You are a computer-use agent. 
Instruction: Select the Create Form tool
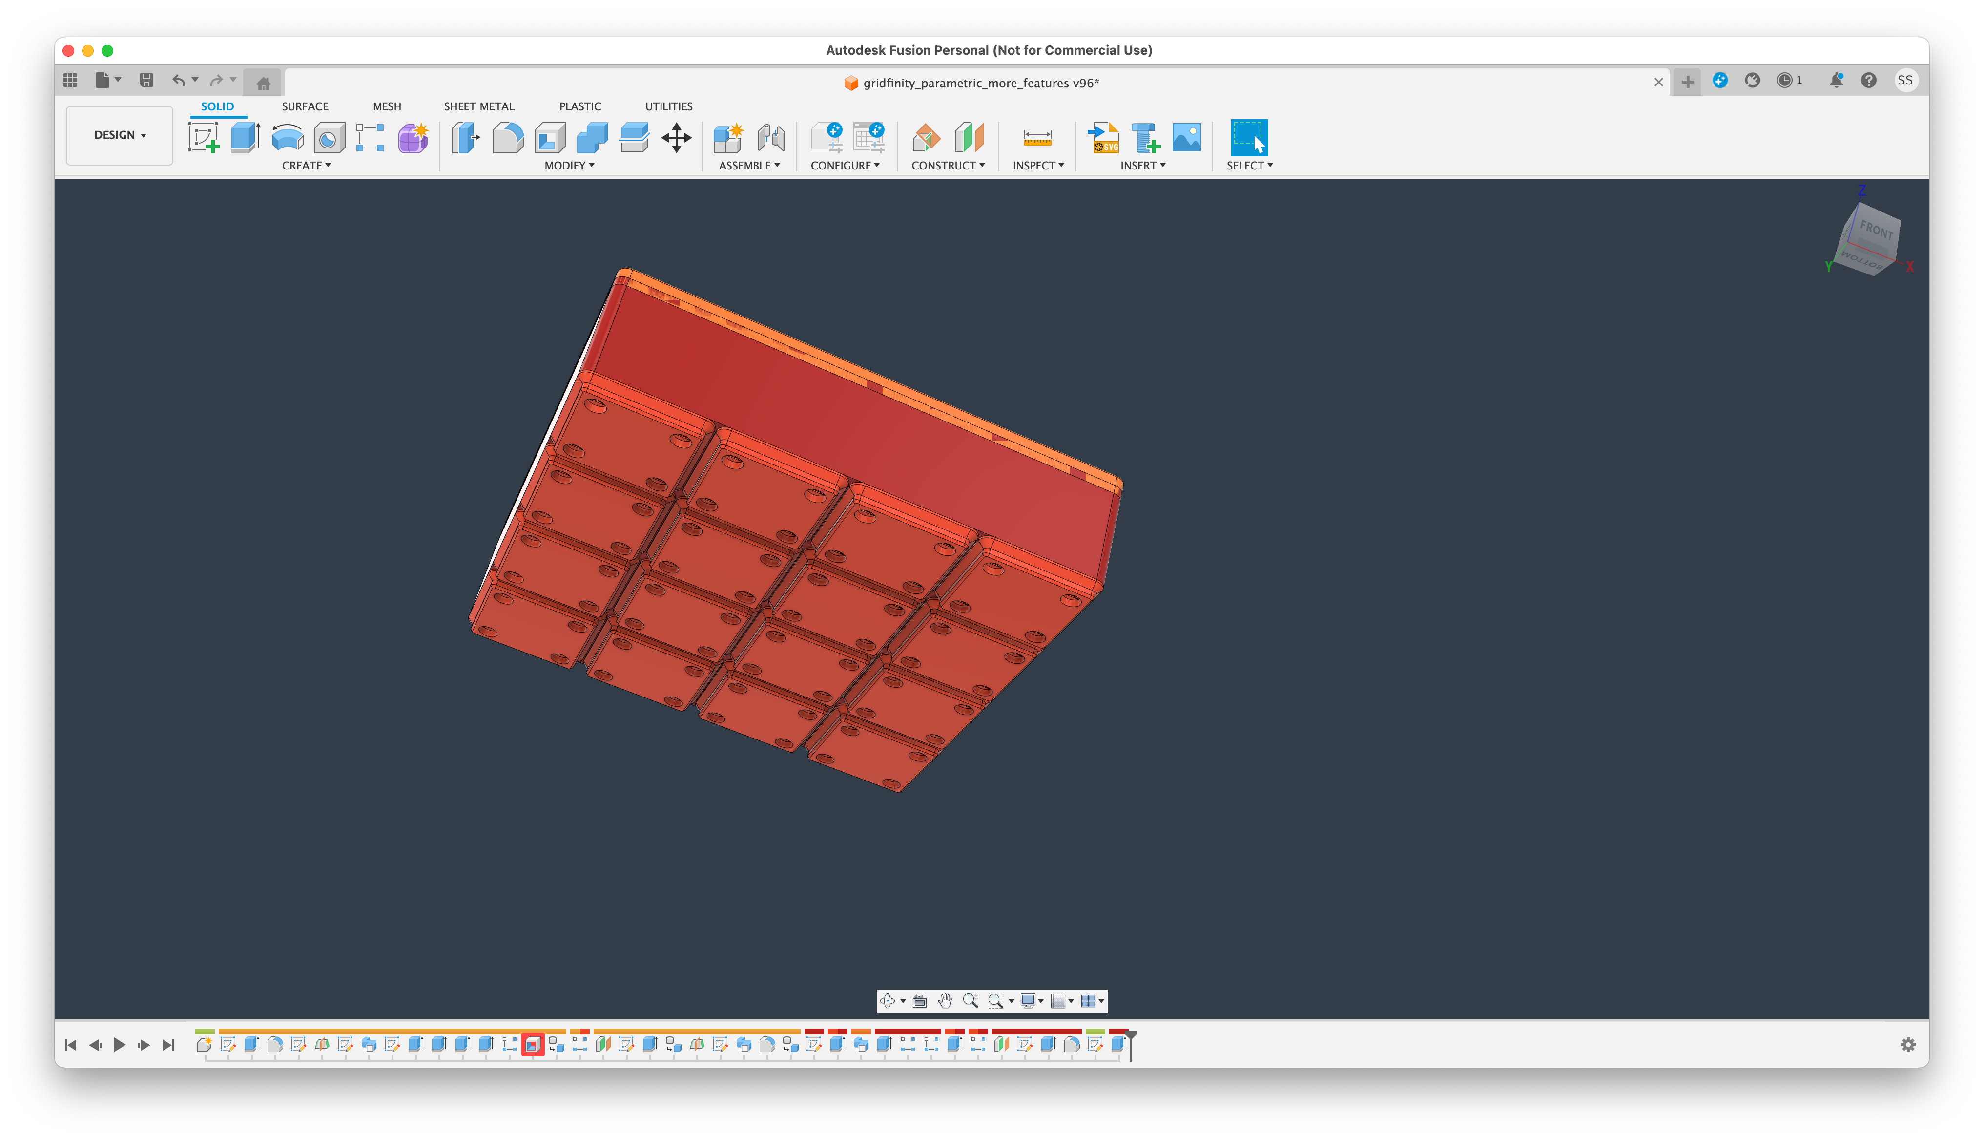(x=413, y=138)
